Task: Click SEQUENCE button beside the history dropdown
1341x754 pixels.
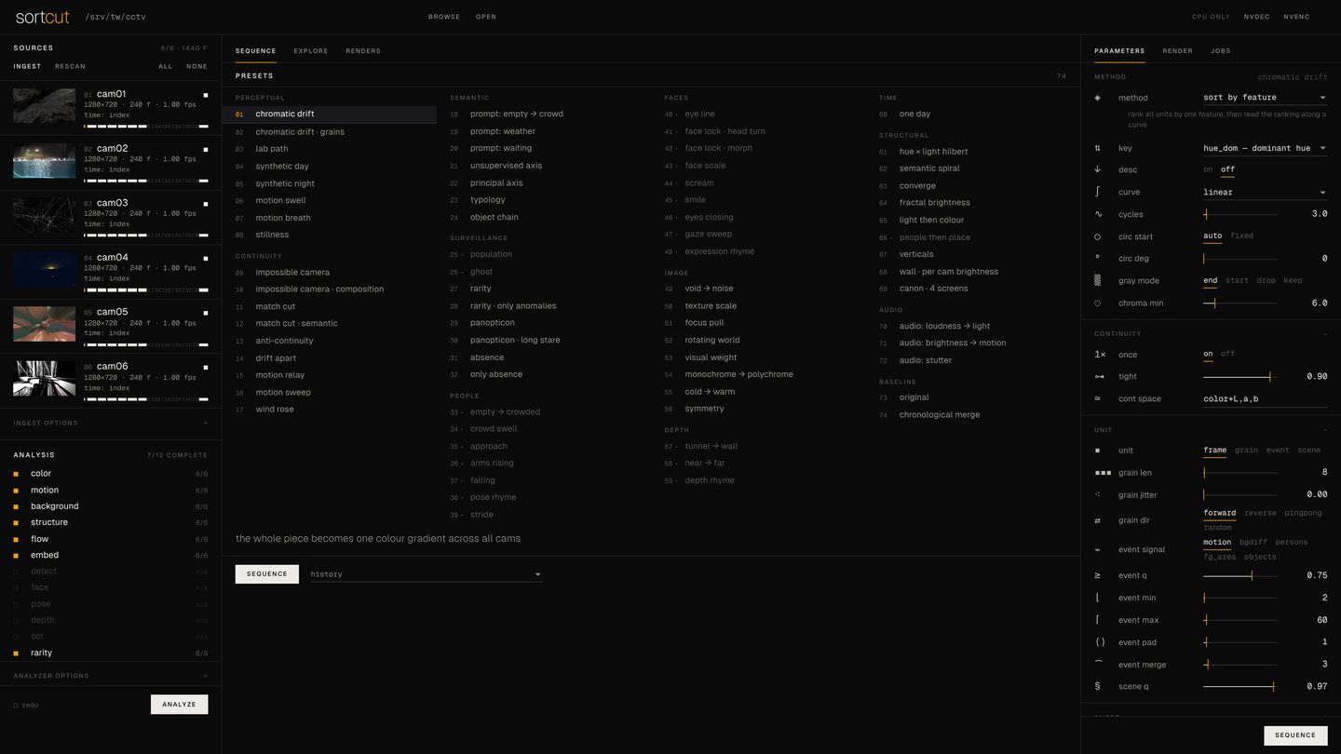Action: click(x=267, y=574)
